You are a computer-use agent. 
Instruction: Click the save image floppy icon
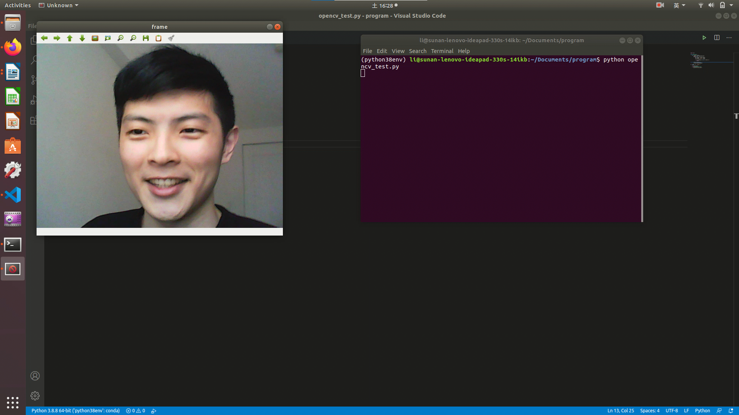[x=146, y=38]
